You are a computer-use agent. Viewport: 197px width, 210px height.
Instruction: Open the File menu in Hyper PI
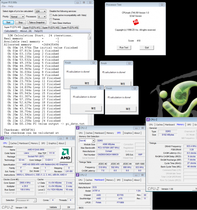coord(4,6)
